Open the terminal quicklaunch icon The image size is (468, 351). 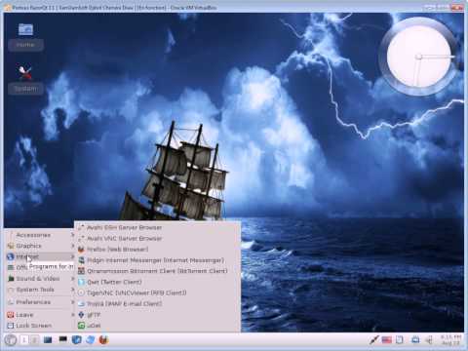pyautogui.click(x=62, y=339)
